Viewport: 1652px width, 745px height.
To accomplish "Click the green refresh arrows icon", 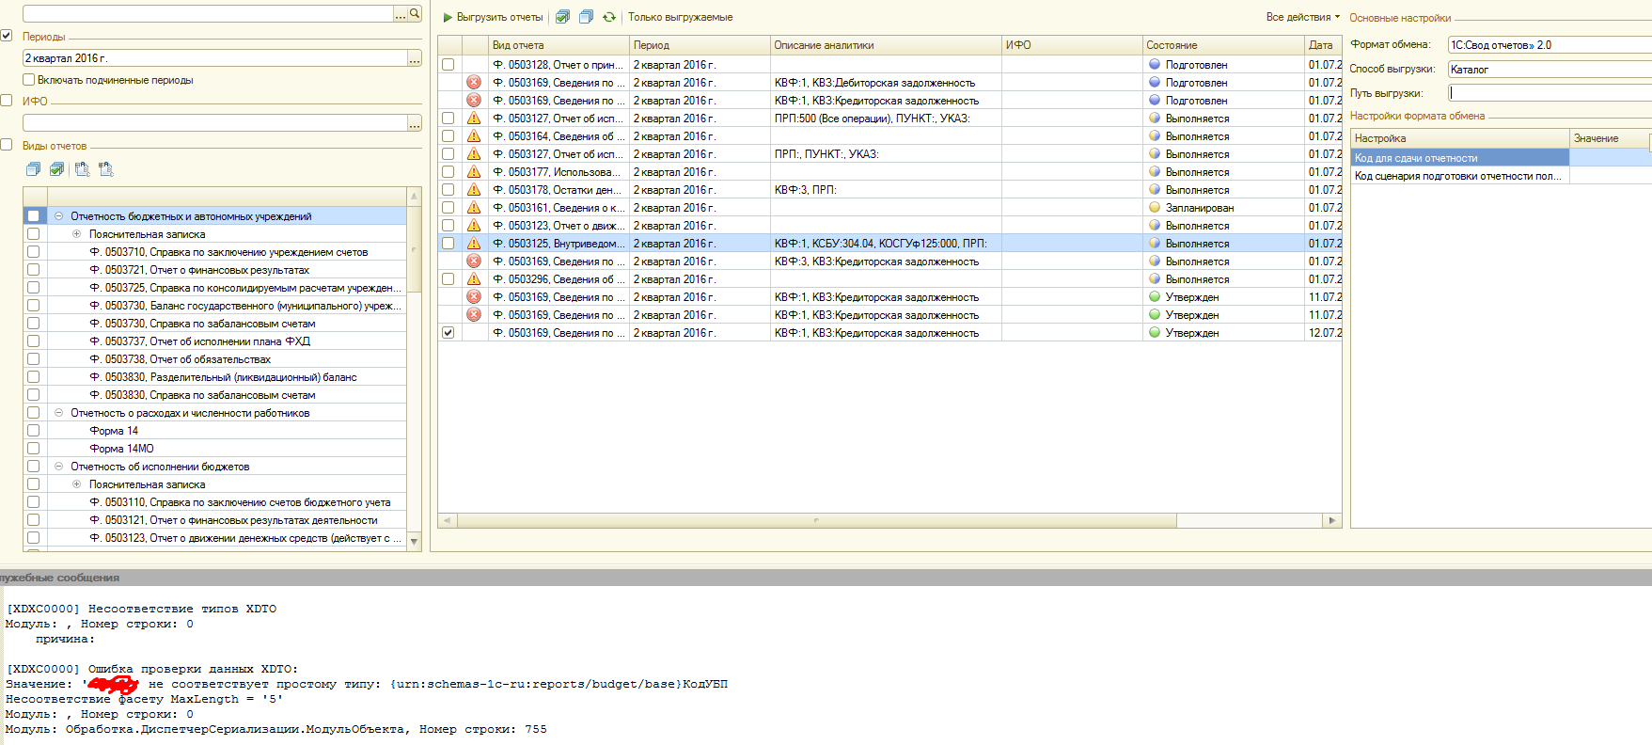I will click(x=609, y=17).
